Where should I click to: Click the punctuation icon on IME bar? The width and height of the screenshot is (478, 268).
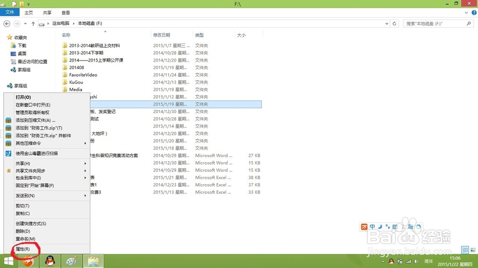(388, 227)
